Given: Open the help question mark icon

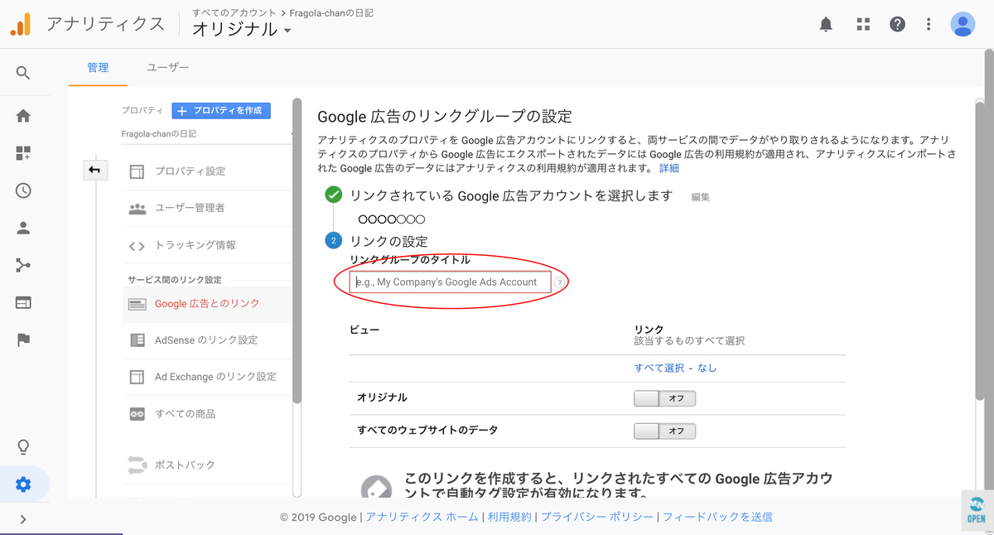Looking at the screenshot, I should (x=897, y=24).
